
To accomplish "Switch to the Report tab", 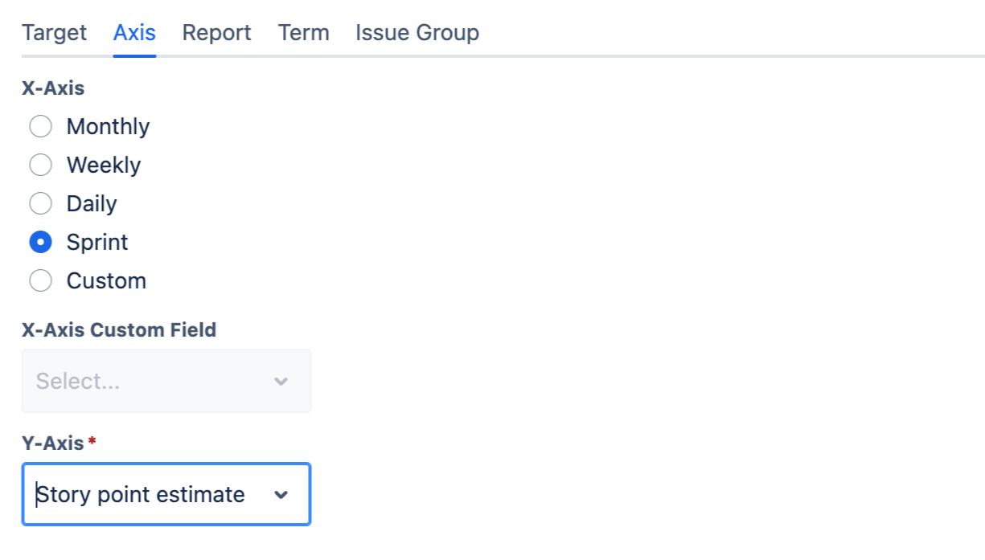I will click(x=216, y=33).
